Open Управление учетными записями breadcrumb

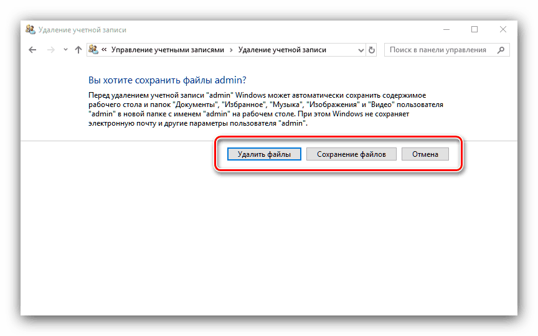coord(168,50)
